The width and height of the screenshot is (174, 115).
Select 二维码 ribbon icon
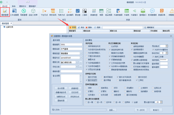84,12
